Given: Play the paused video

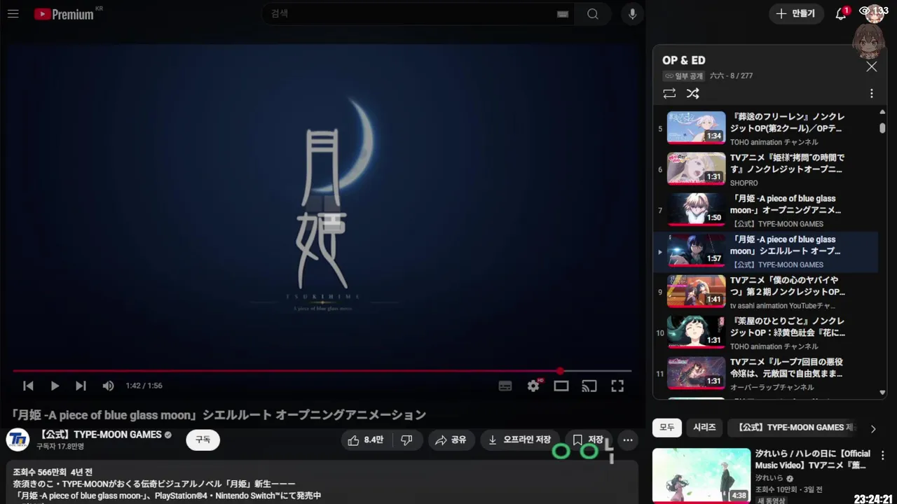Looking at the screenshot, I should point(55,386).
